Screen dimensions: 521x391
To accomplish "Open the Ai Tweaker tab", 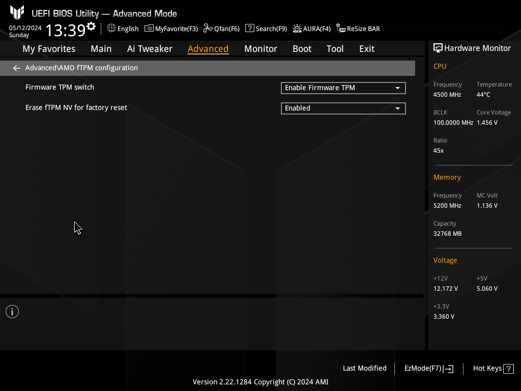I will point(150,49).
